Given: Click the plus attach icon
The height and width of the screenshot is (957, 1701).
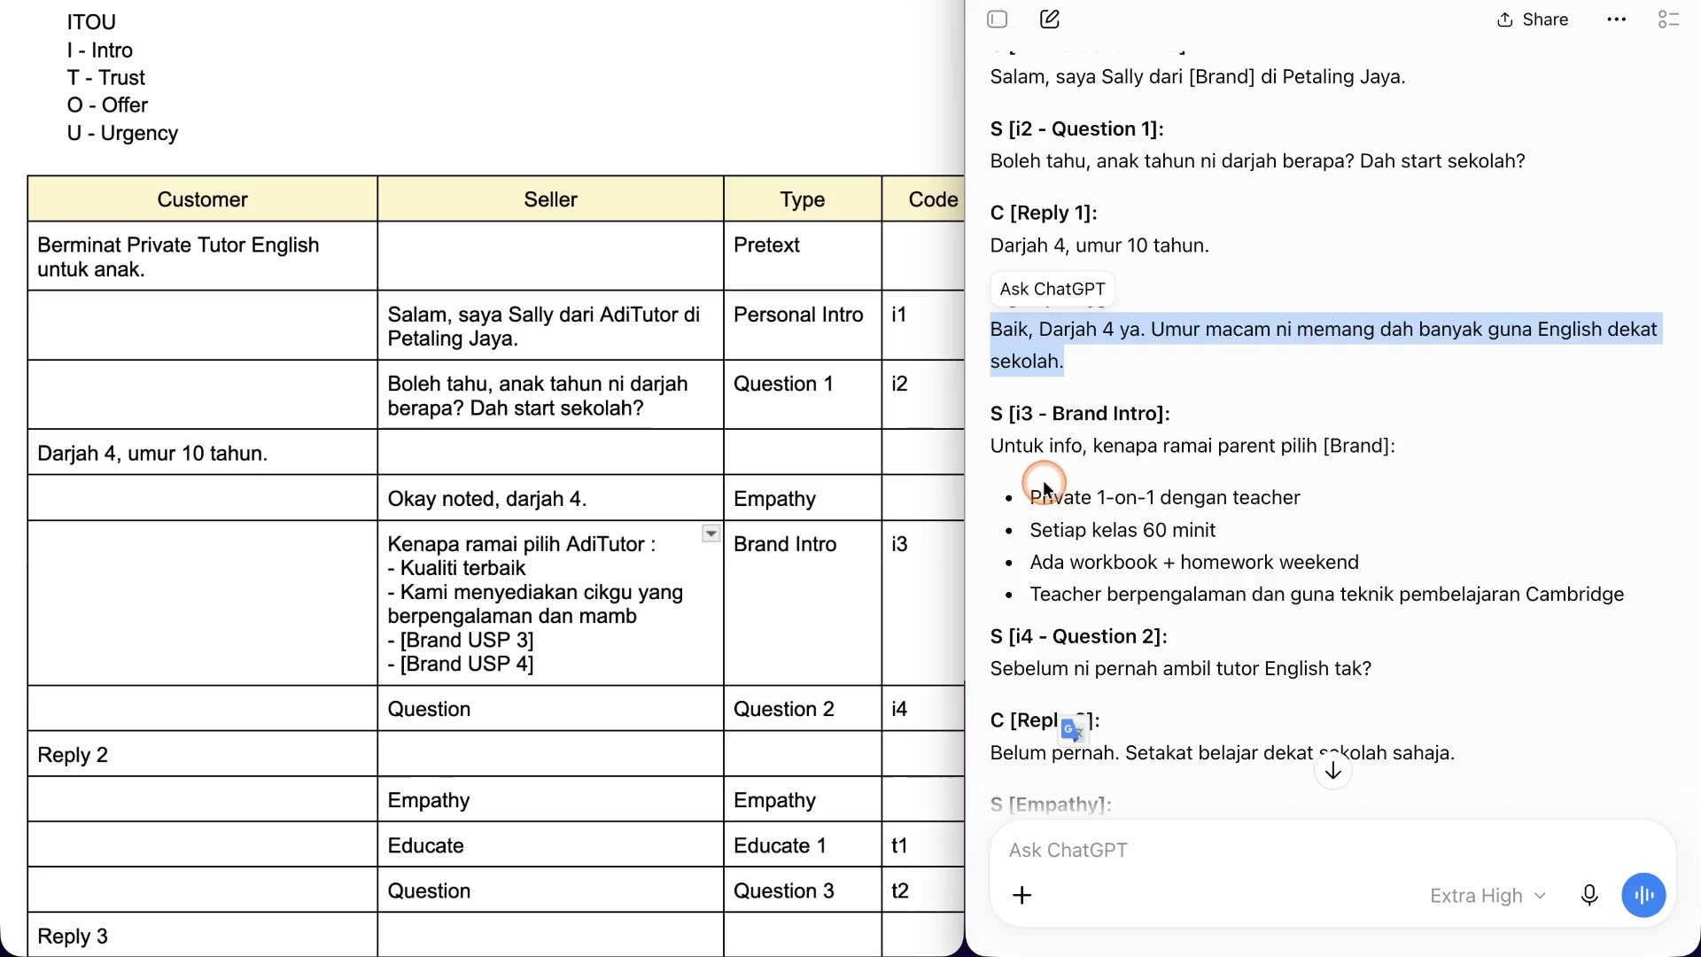Looking at the screenshot, I should pyautogui.click(x=1022, y=896).
